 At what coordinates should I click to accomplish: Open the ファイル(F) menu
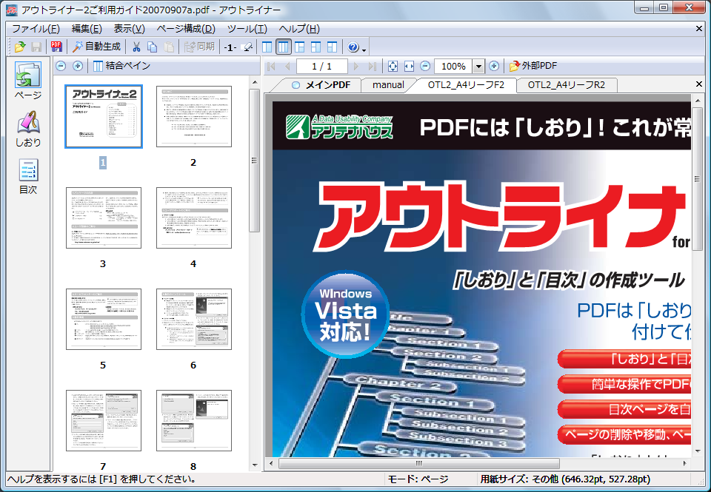(x=36, y=29)
